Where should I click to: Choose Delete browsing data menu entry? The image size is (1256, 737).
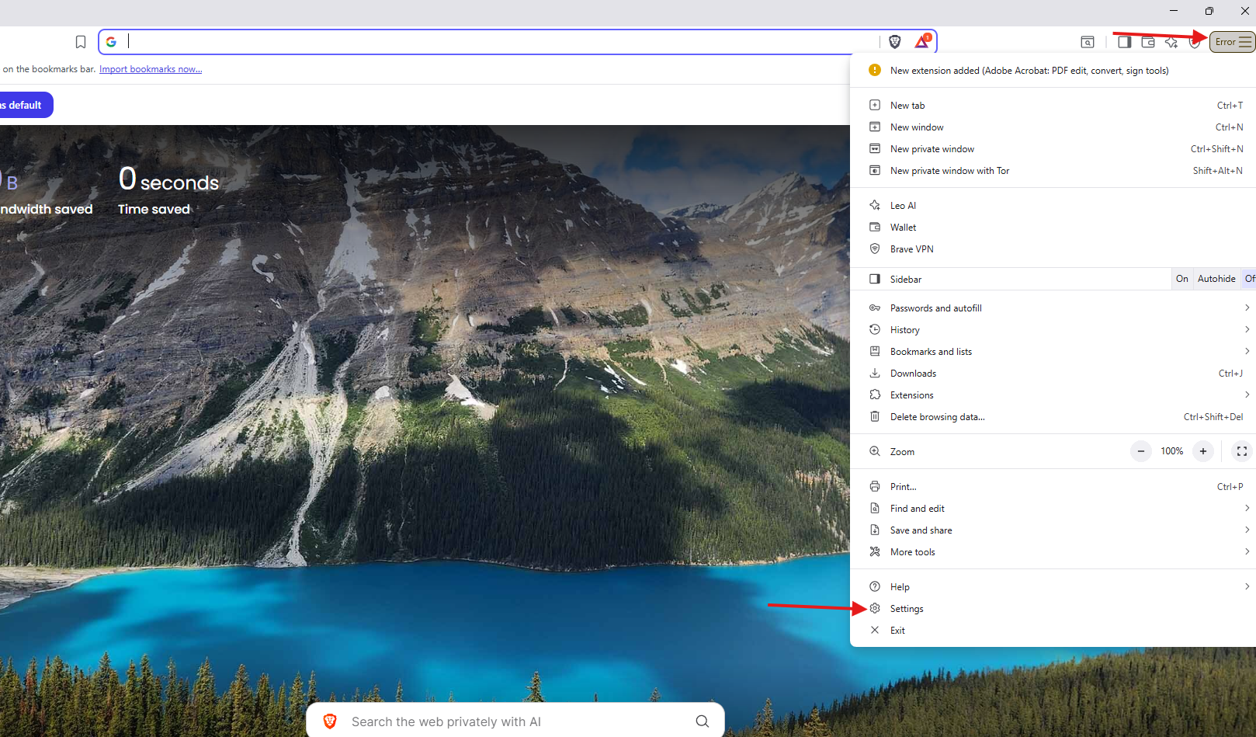[x=937, y=417]
